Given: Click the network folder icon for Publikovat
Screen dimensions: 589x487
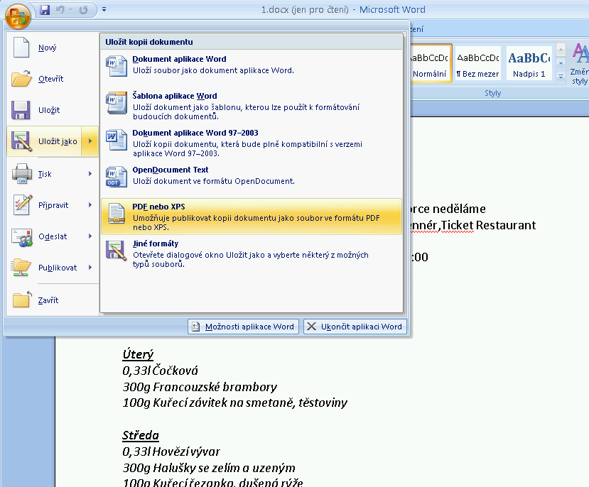Looking at the screenshot, I should click(x=21, y=268).
